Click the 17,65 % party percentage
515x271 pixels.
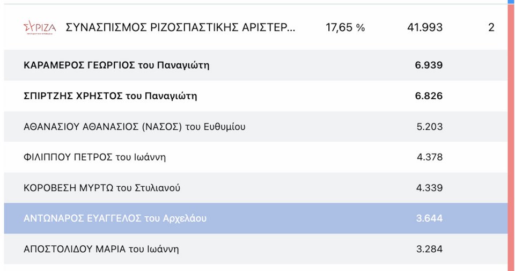point(345,27)
